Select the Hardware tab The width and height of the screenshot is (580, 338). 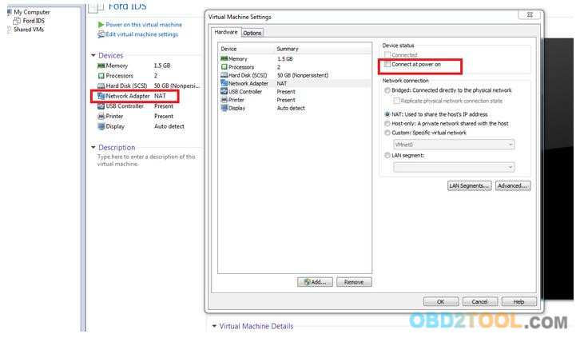tap(226, 32)
